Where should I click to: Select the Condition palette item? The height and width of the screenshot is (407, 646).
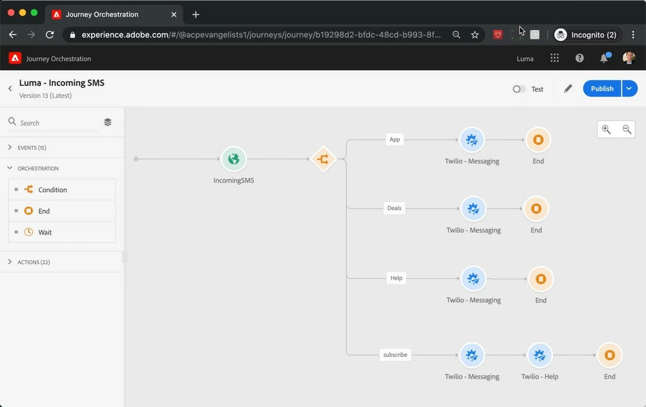[x=62, y=189]
